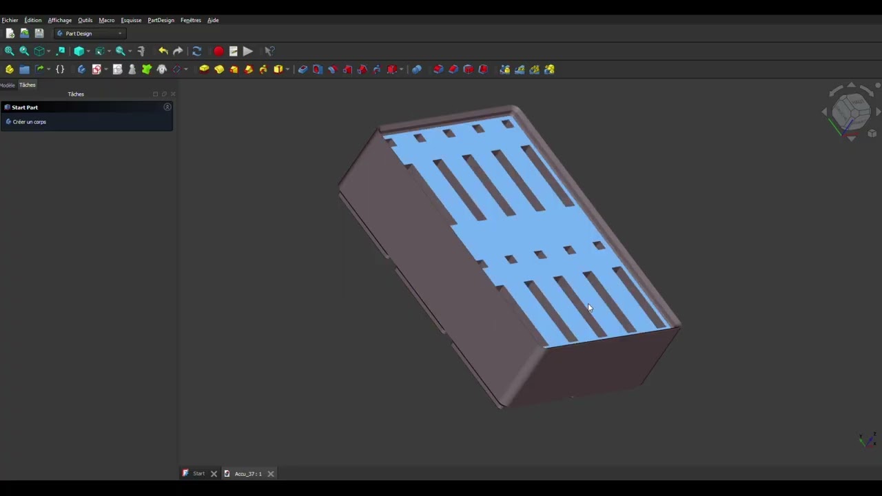Click the blue Pocket icon
Screen dimensions: 882x496
(302, 70)
